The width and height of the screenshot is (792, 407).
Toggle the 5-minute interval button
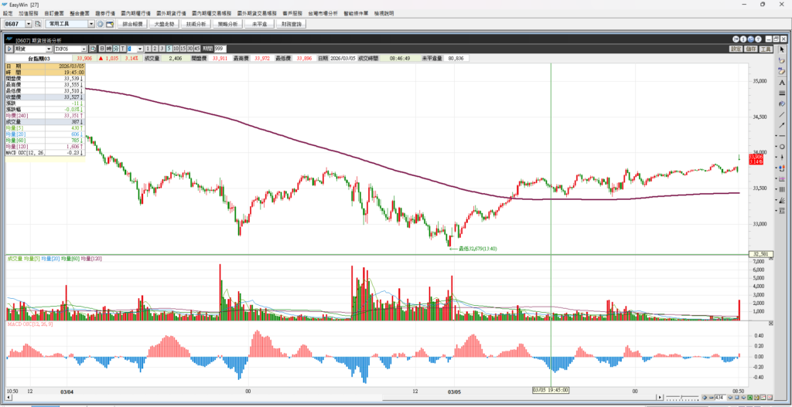click(x=169, y=49)
